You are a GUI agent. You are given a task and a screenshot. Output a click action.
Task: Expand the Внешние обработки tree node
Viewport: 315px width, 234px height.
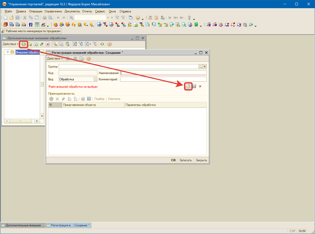(x=8, y=52)
